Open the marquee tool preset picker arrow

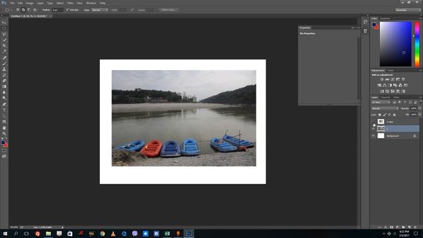[x=12, y=10]
